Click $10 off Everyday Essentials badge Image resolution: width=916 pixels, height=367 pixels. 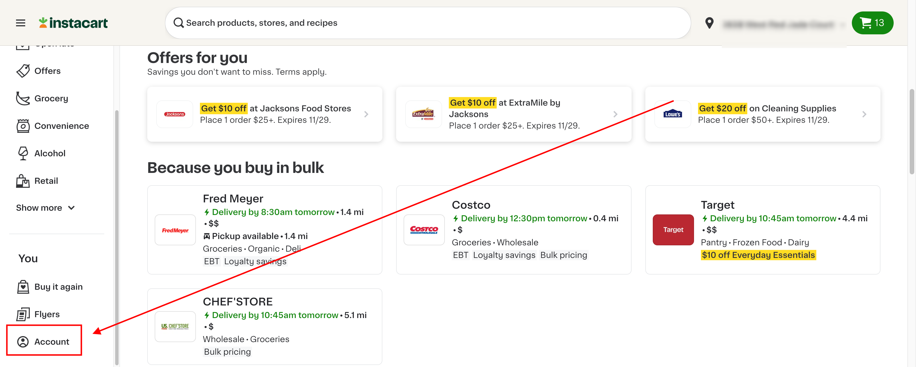pyautogui.click(x=758, y=255)
